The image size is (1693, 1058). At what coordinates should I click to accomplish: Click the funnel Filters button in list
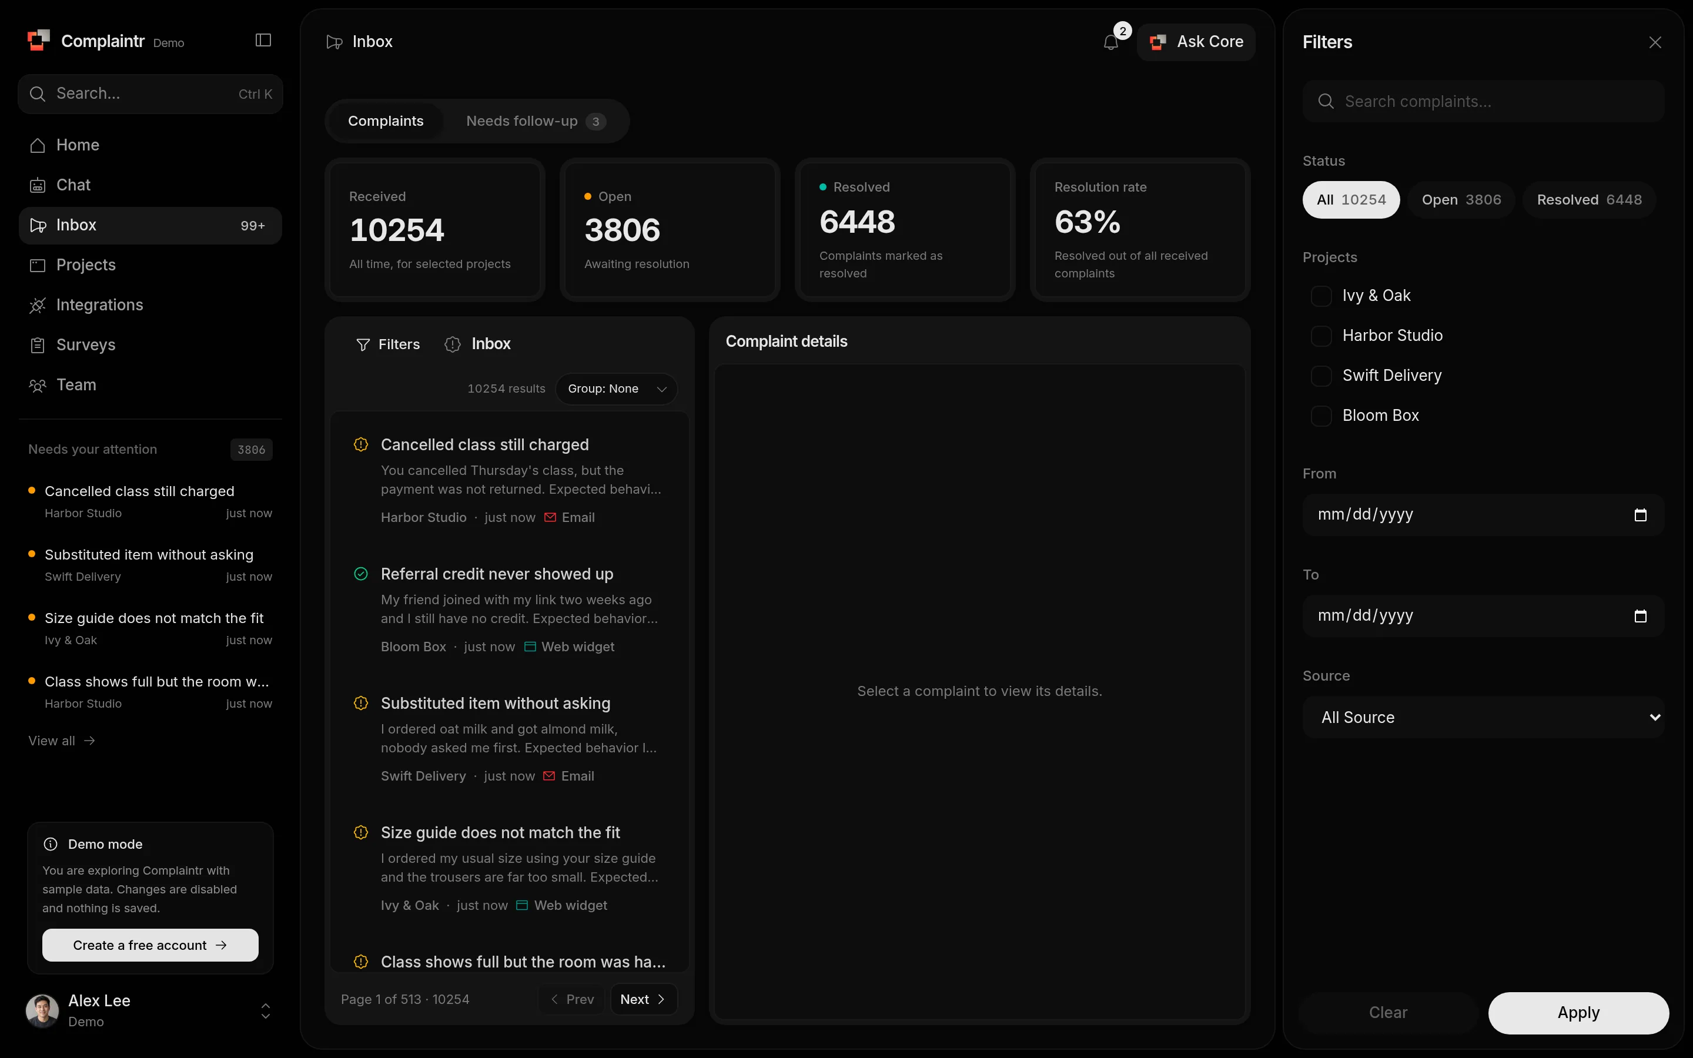[x=388, y=344]
